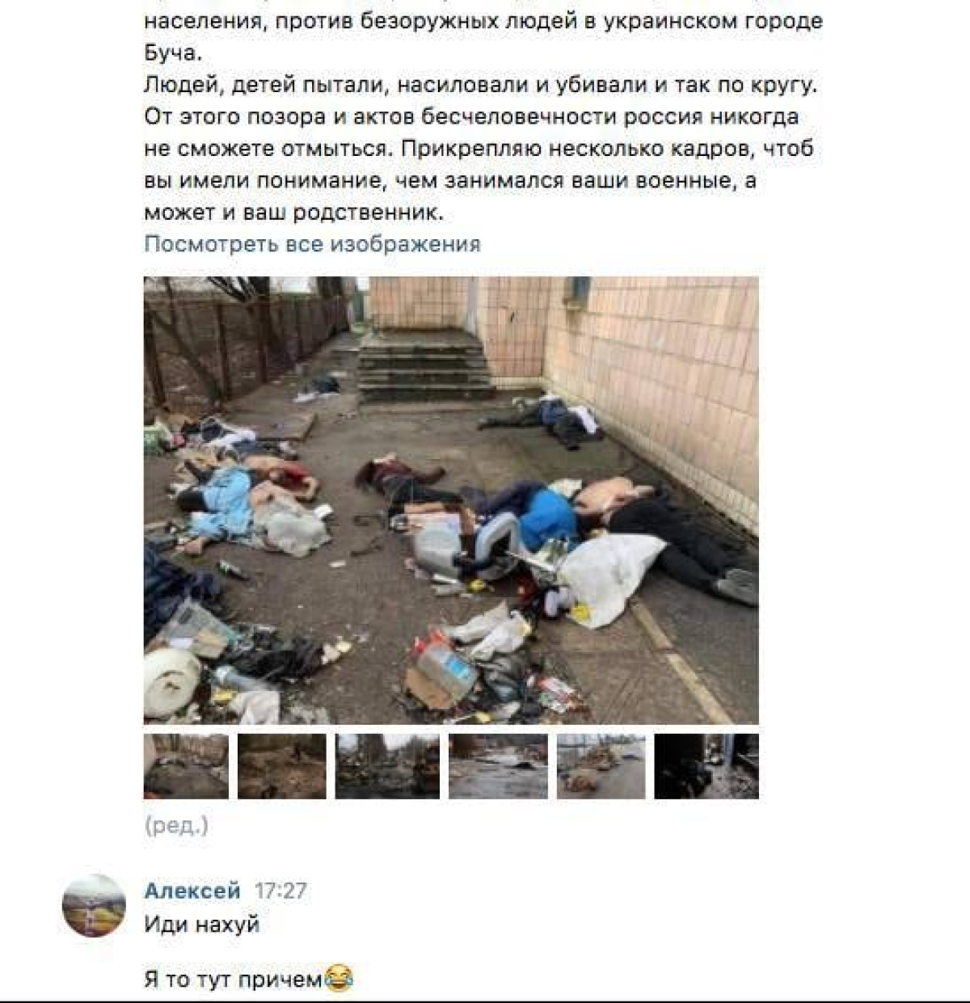Open the third small thumbnail under the photo
The image size is (970, 1003).
coord(387,766)
